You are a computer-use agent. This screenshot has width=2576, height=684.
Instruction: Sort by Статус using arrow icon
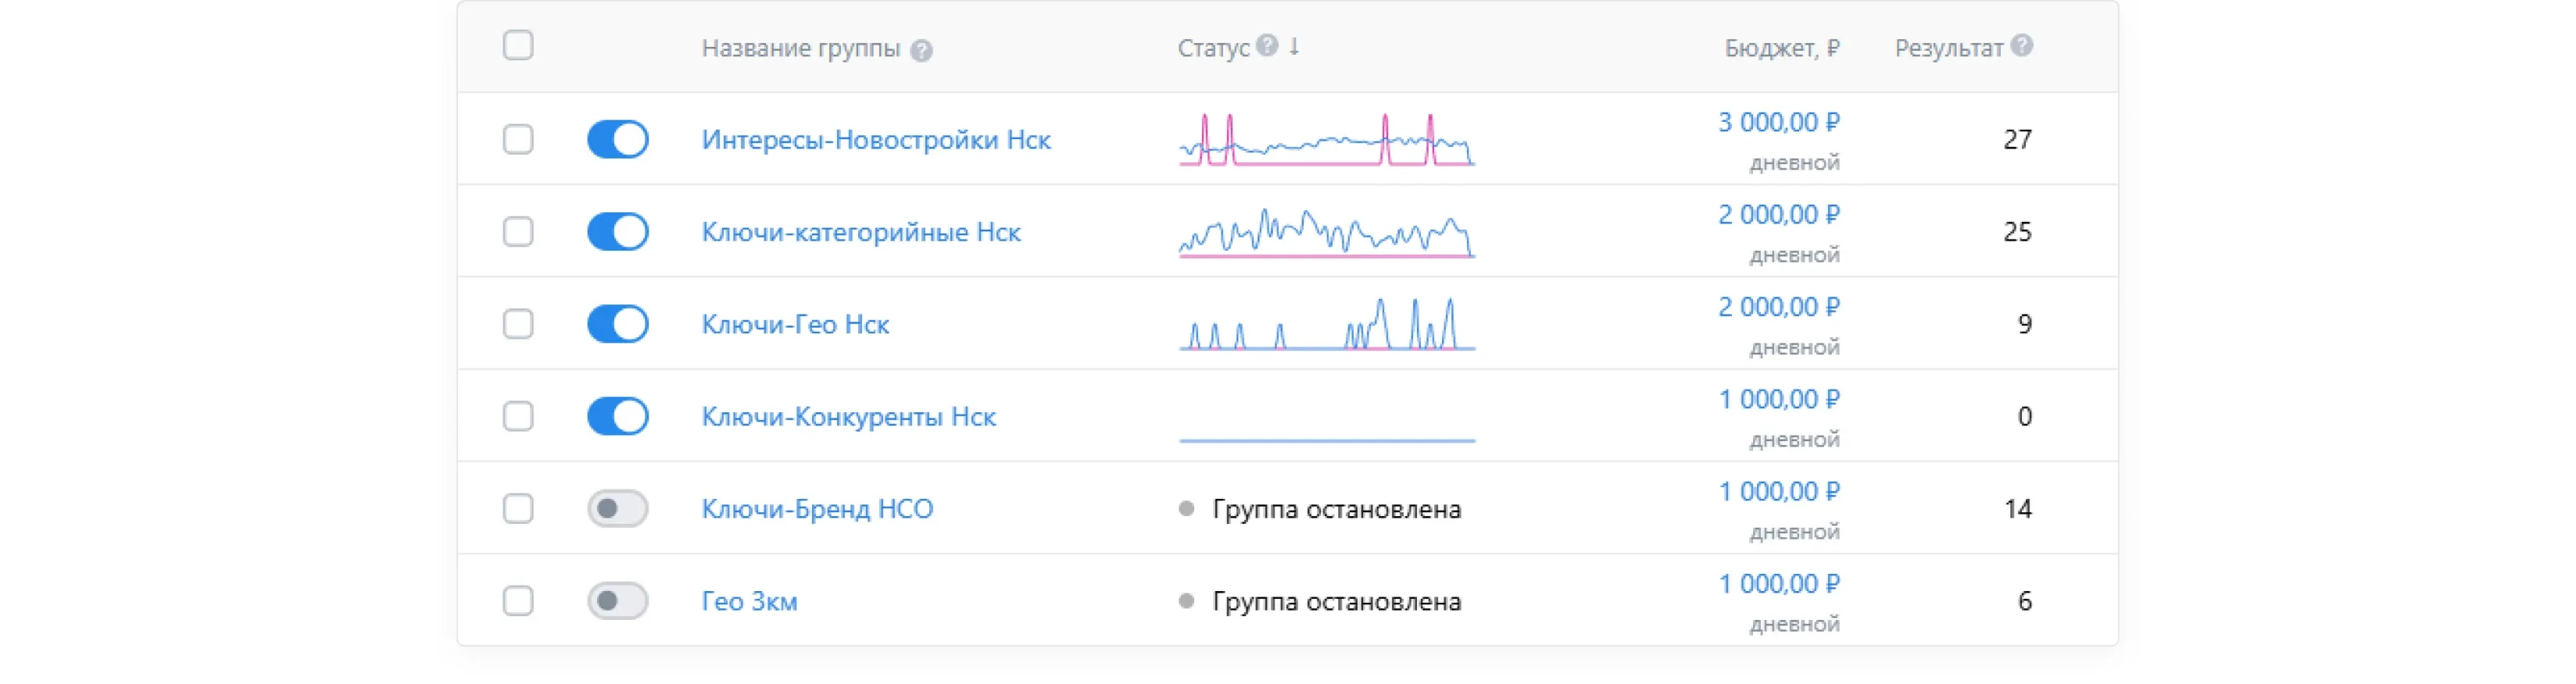click(x=1294, y=46)
